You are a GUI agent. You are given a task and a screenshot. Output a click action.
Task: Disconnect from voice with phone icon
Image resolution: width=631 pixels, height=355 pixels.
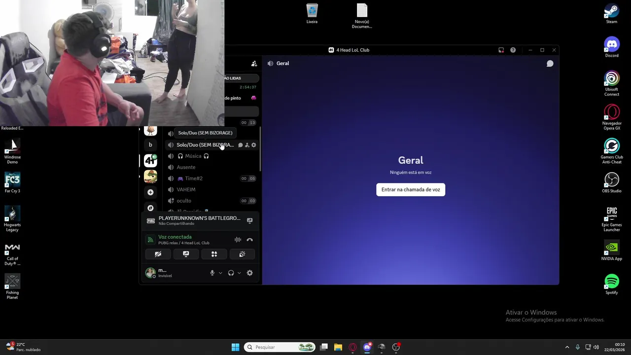(x=249, y=240)
